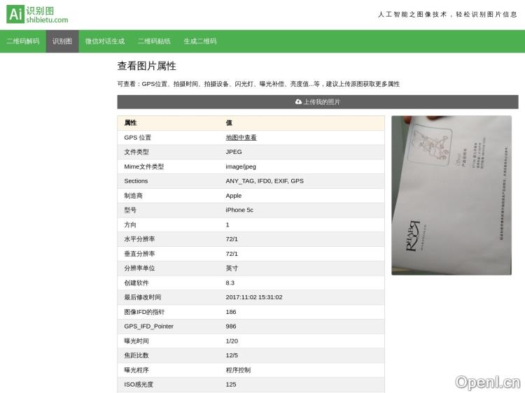The image size is (525, 393).
Task: Click the Sections row label
Action: click(136, 181)
